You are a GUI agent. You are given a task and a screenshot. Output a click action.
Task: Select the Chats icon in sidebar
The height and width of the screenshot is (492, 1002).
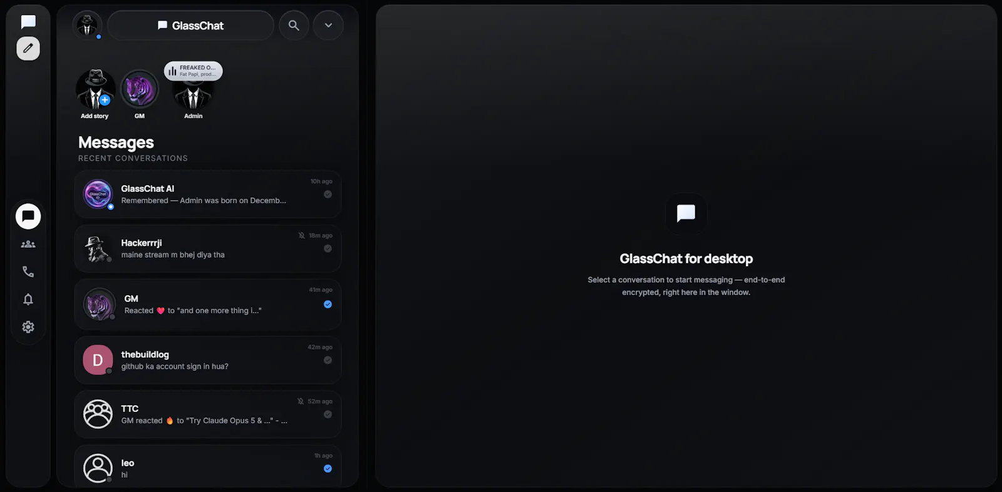pyautogui.click(x=28, y=216)
